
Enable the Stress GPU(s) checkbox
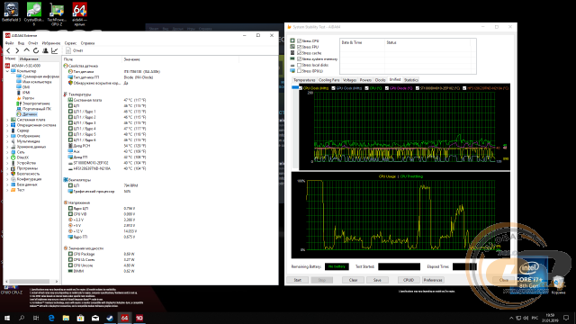pyautogui.click(x=300, y=71)
